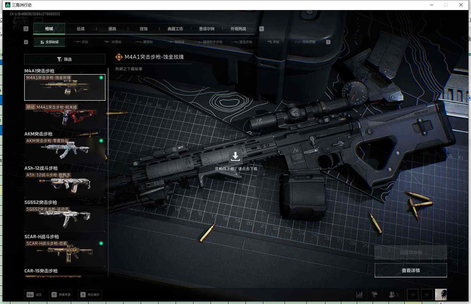Click the SCAR-H战斗步枪 group heading
The width and height of the screenshot is (471, 304).
(42, 237)
